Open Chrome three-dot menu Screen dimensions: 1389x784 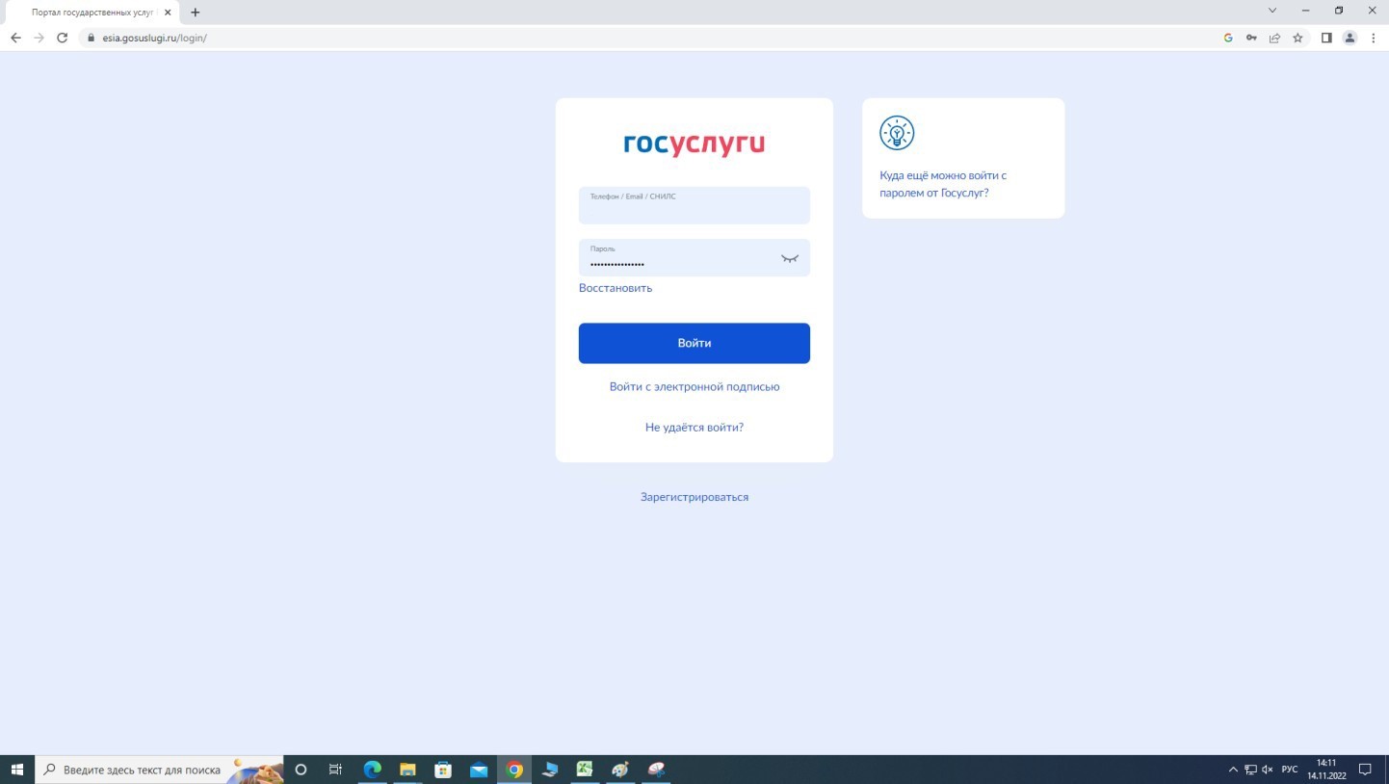click(1373, 39)
